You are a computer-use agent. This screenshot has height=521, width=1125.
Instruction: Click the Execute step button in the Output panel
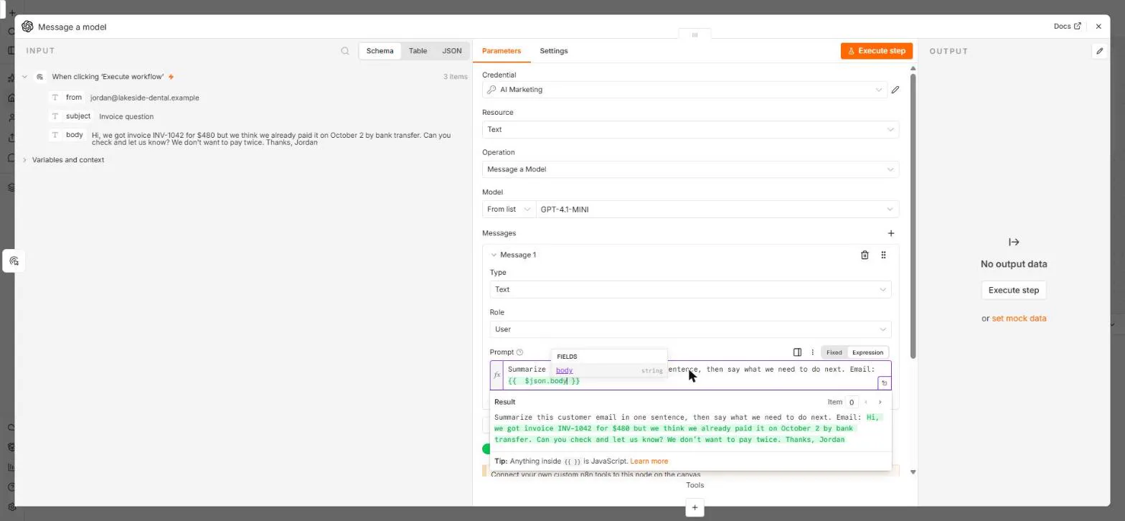click(x=1014, y=291)
